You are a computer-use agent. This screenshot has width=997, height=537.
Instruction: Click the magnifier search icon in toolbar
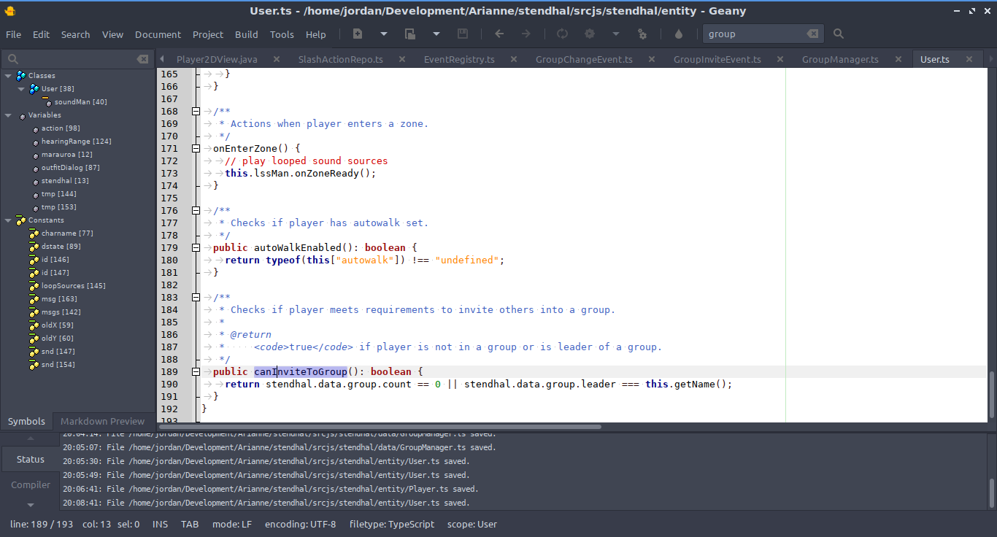click(x=839, y=34)
